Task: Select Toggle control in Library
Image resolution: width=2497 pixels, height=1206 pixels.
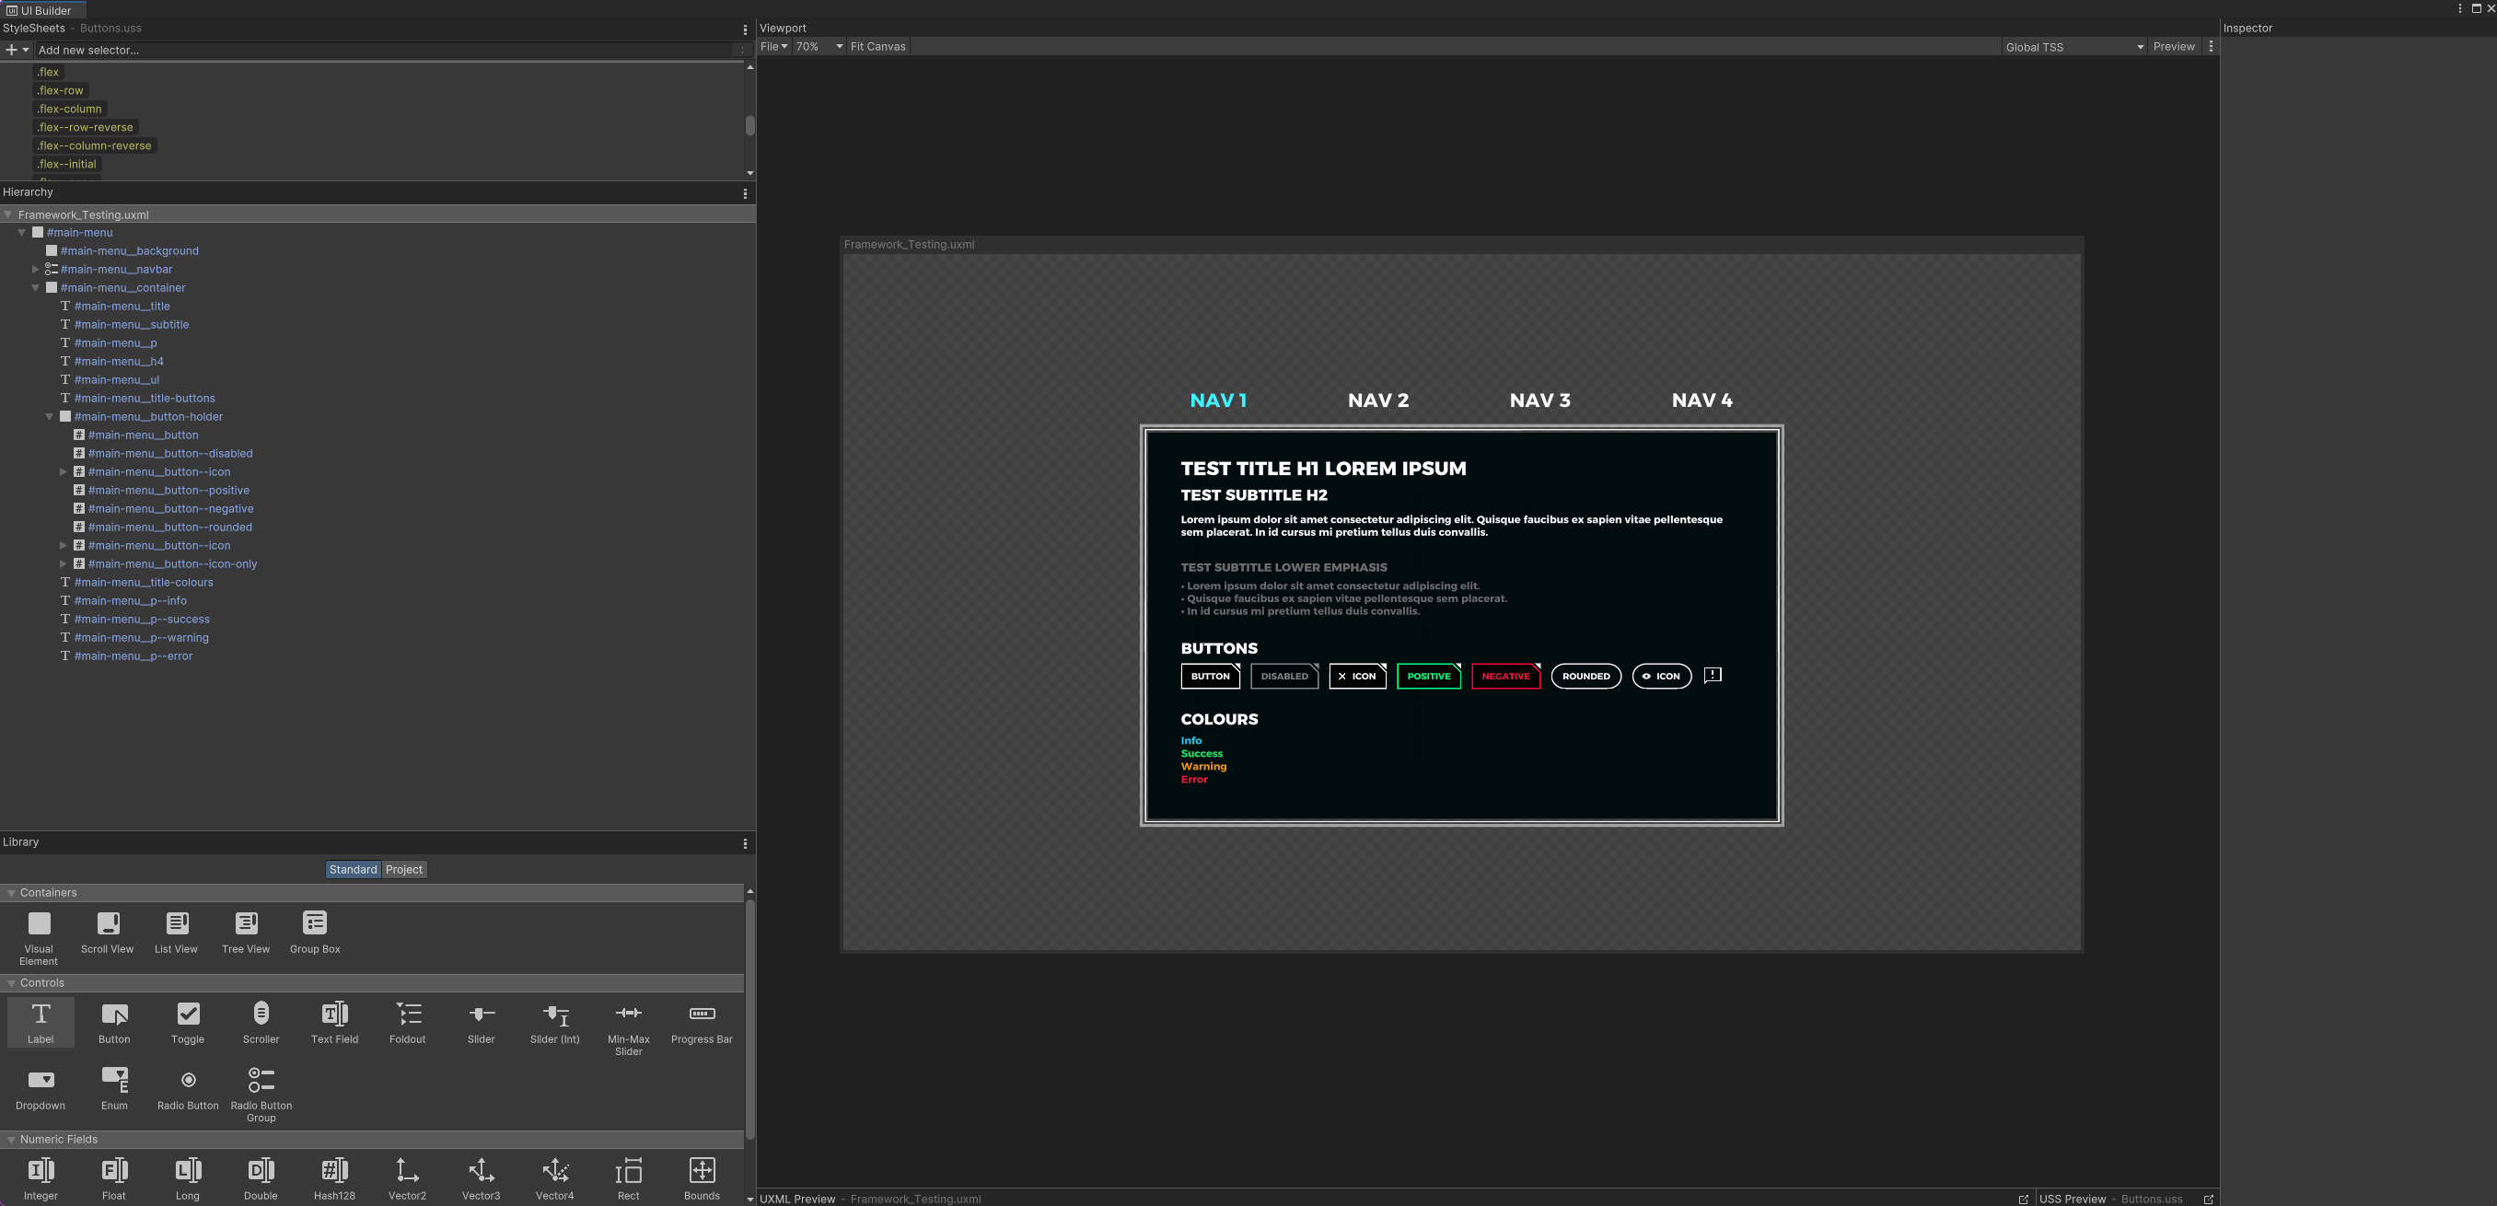Action: click(x=187, y=1014)
